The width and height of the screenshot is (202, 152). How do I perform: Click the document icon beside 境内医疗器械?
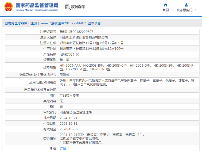pyautogui.click(x=6, y=23)
